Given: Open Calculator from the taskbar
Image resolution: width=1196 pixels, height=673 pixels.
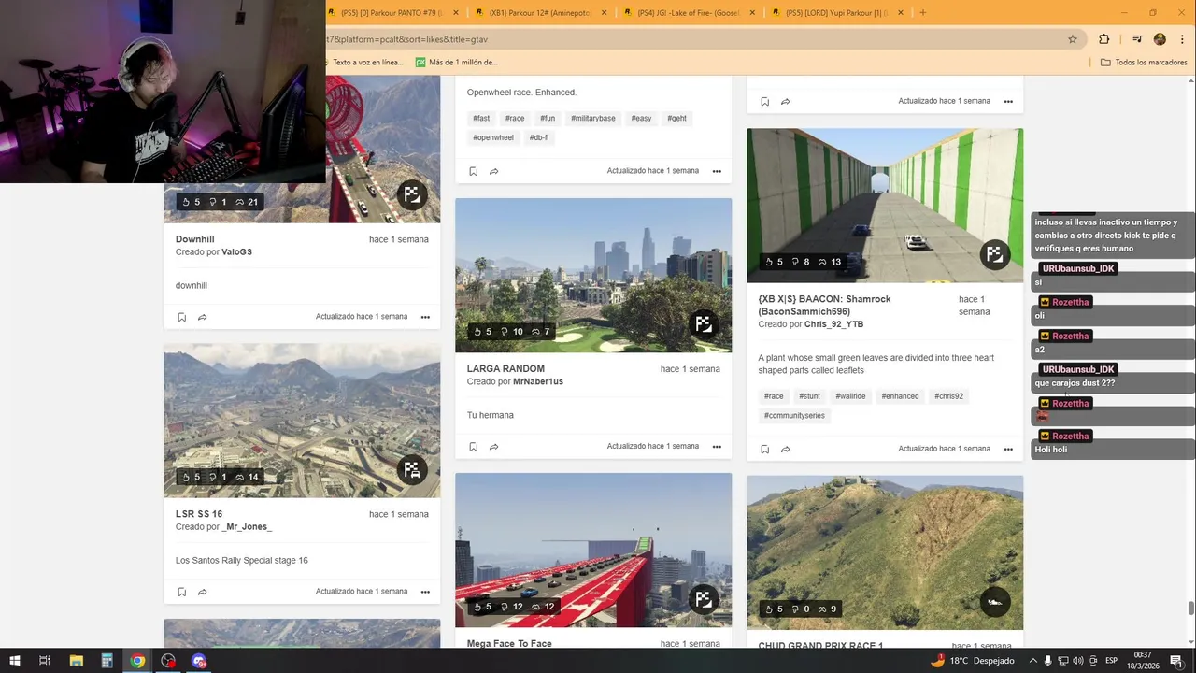Looking at the screenshot, I should 107,661.
